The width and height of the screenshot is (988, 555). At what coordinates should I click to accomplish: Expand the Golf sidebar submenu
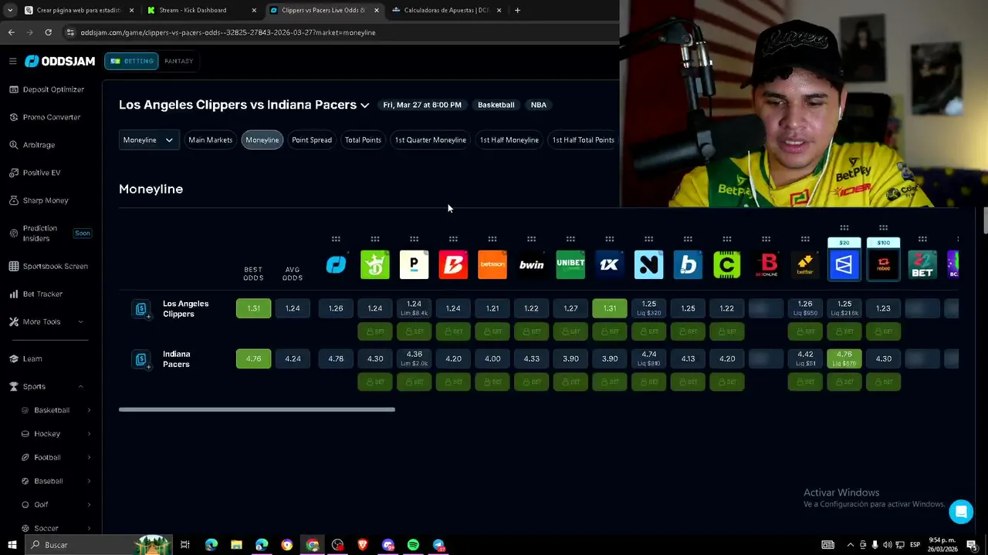[89, 505]
